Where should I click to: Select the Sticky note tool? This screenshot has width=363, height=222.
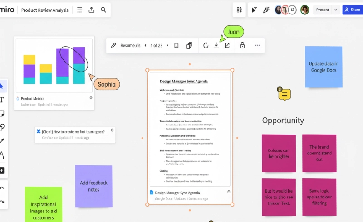point(2,113)
